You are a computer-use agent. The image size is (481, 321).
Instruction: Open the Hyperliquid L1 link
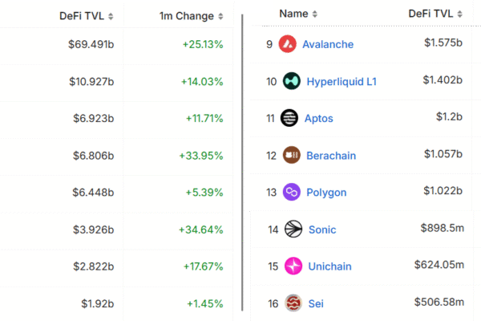(342, 81)
